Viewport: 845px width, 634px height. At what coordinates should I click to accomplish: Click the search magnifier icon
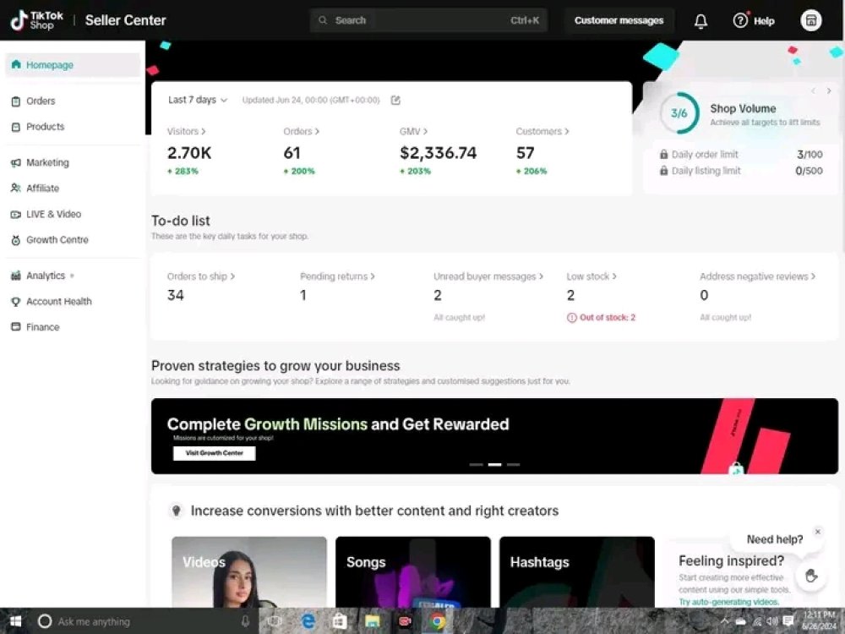pos(323,20)
